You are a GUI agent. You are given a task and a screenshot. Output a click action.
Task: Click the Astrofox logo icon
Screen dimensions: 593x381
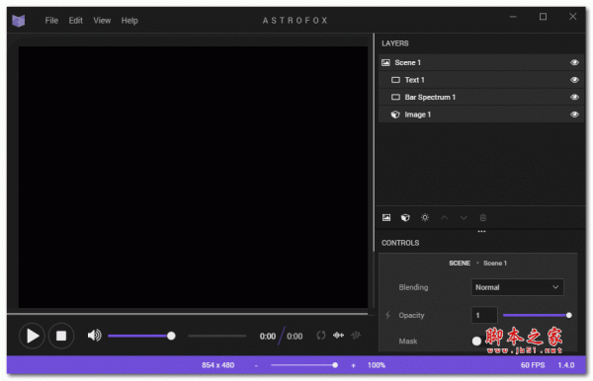[18, 21]
